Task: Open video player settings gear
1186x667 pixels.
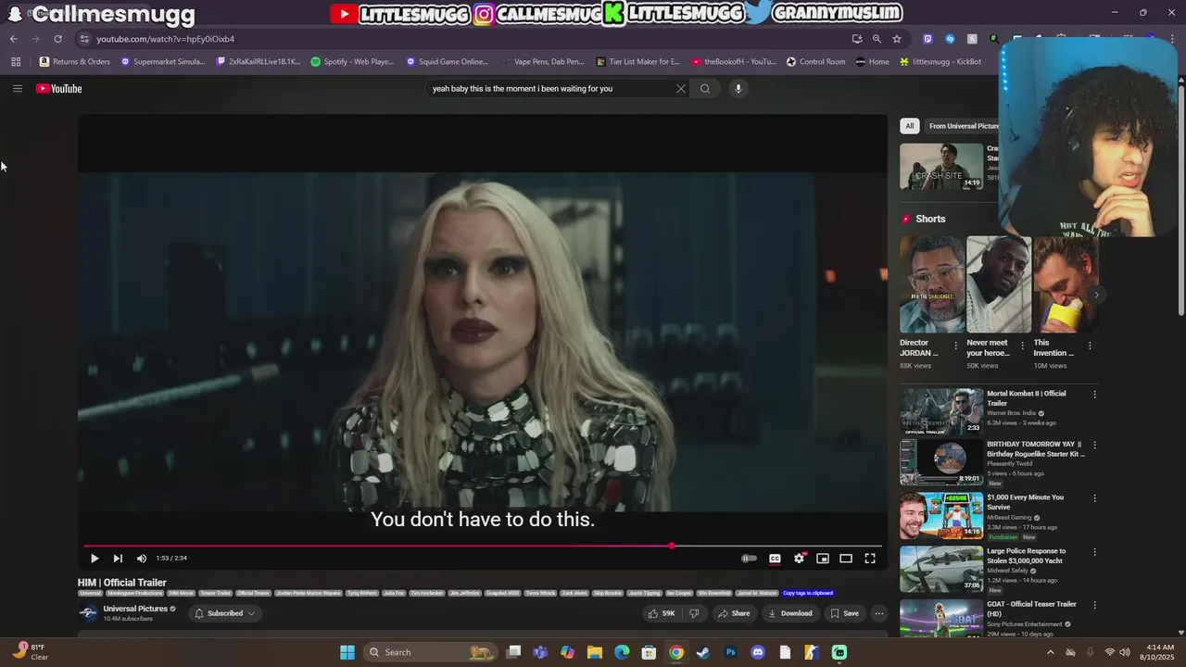Action: click(799, 559)
